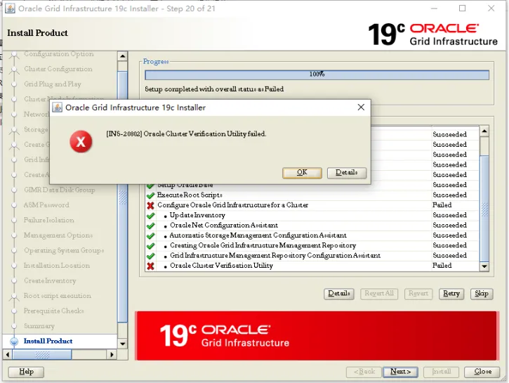Screen dimensions: 509x383
Task: Click OK in the INS-20802 error dialog
Action: click(x=302, y=172)
